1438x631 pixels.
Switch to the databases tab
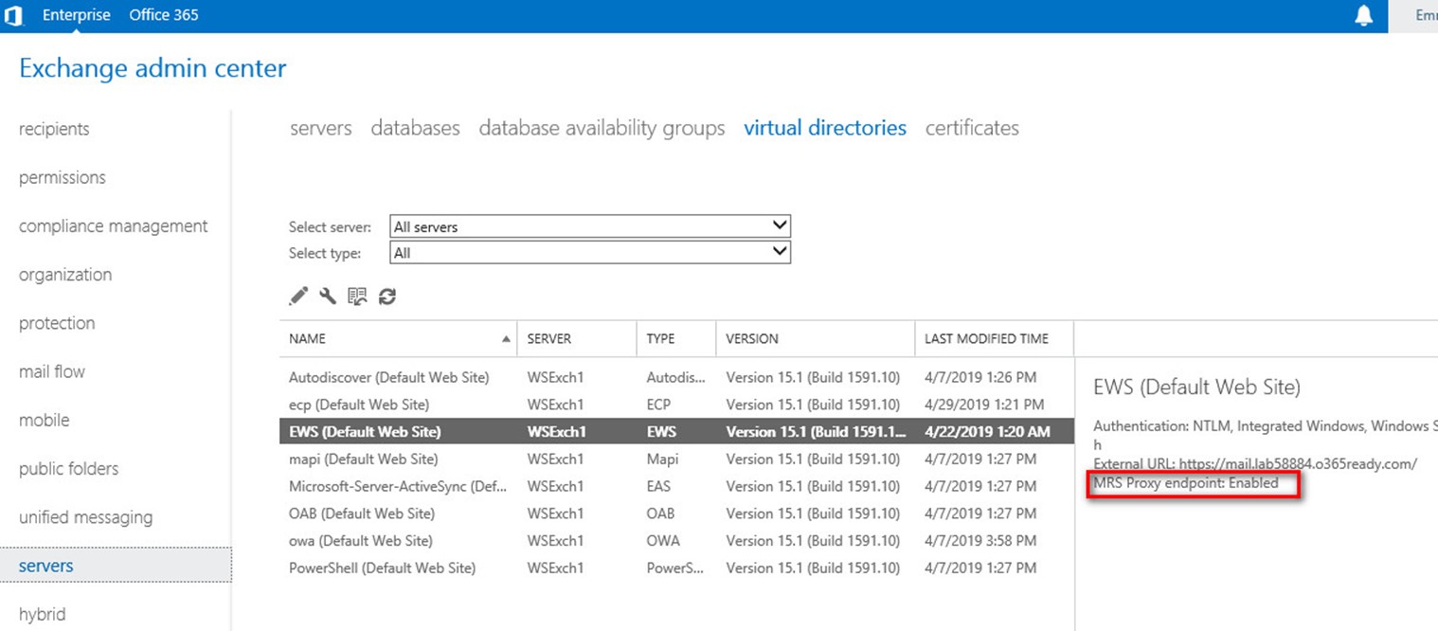[415, 128]
